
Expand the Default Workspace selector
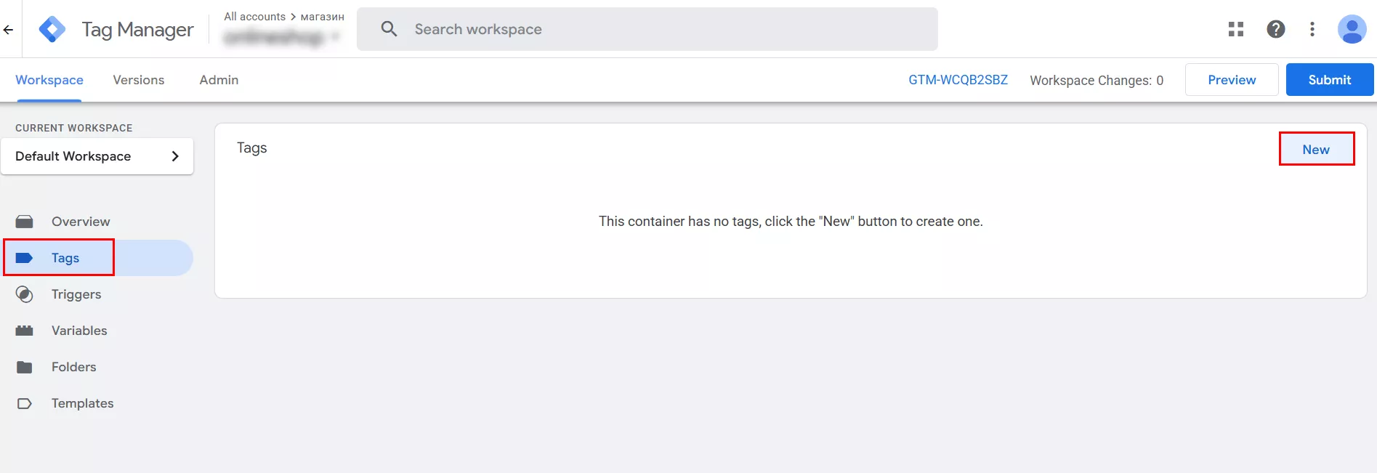click(97, 156)
